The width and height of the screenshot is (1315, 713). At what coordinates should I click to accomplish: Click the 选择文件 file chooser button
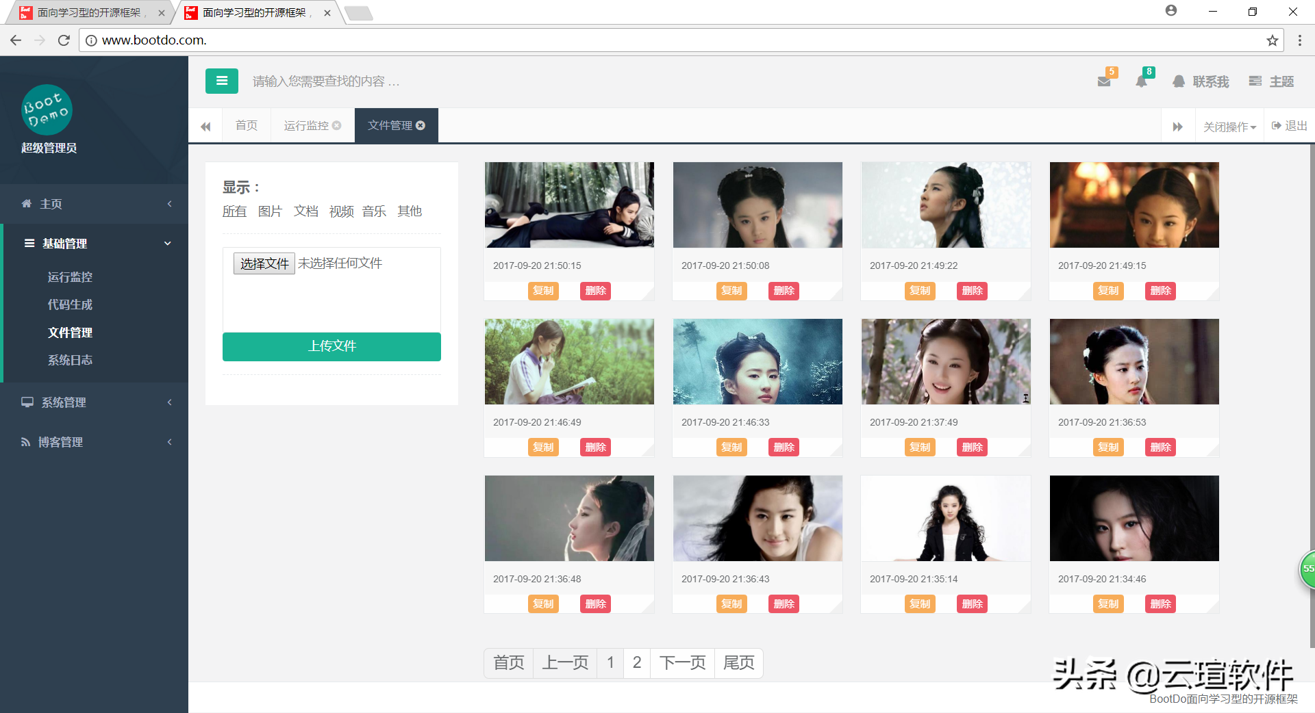264,263
